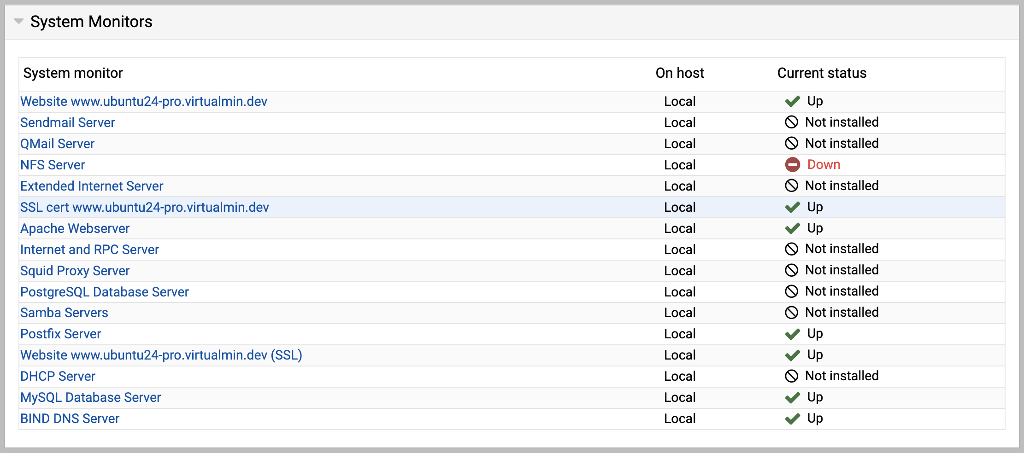Click 'Not installed' text in Sendmail Server row
The height and width of the screenshot is (453, 1024).
tap(842, 122)
